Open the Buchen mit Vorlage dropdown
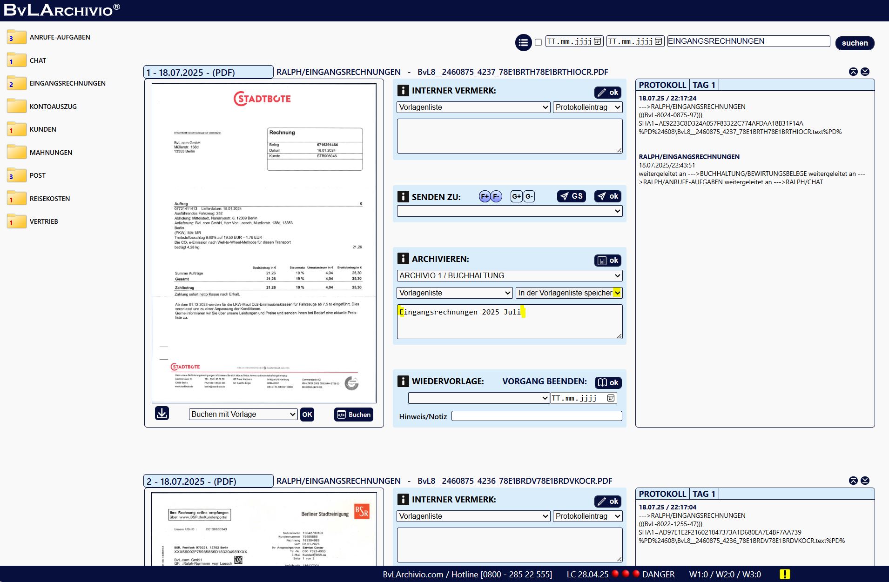The height and width of the screenshot is (582, 889). 243,414
